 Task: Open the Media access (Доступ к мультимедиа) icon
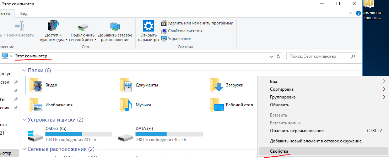[53, 26]
